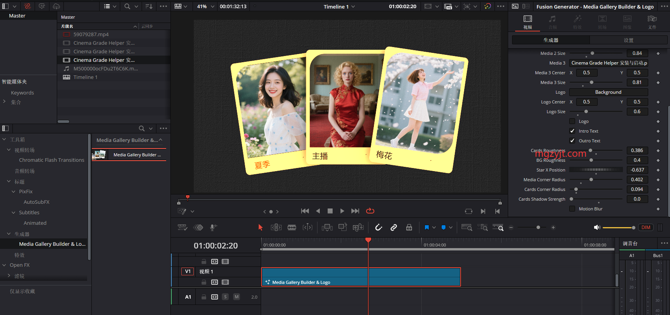The image size is (670, 315).
Task: Open the Timeline View Options icon
Action: coord(182,227)
